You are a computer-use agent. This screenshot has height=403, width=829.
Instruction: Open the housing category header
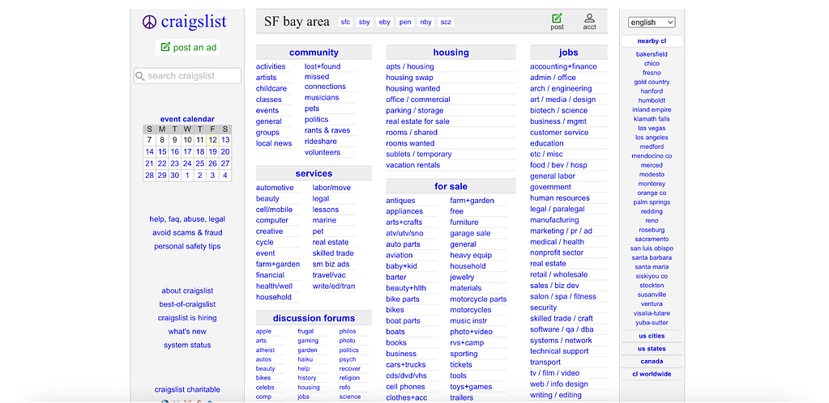(x=451, y=53)
